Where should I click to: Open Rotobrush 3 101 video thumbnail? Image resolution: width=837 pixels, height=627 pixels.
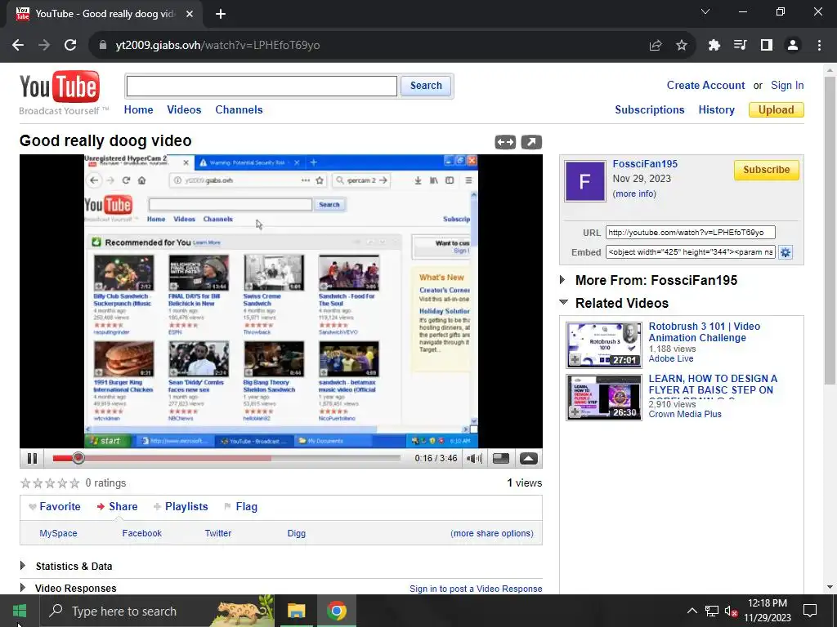pos(604,345)
